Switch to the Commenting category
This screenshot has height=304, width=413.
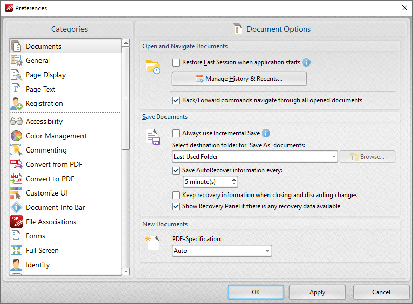click(66, 150)
